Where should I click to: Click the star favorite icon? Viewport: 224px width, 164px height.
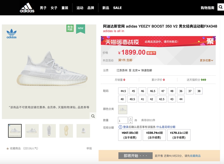click(8, 149)
